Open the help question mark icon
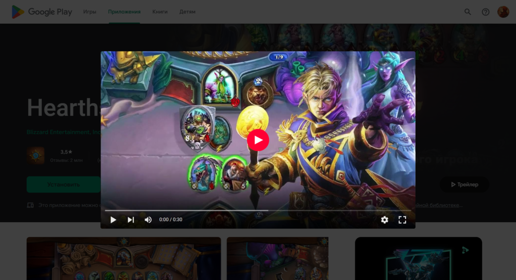The height and width of the screenshot is (280, 516). (x=485, y=12)
